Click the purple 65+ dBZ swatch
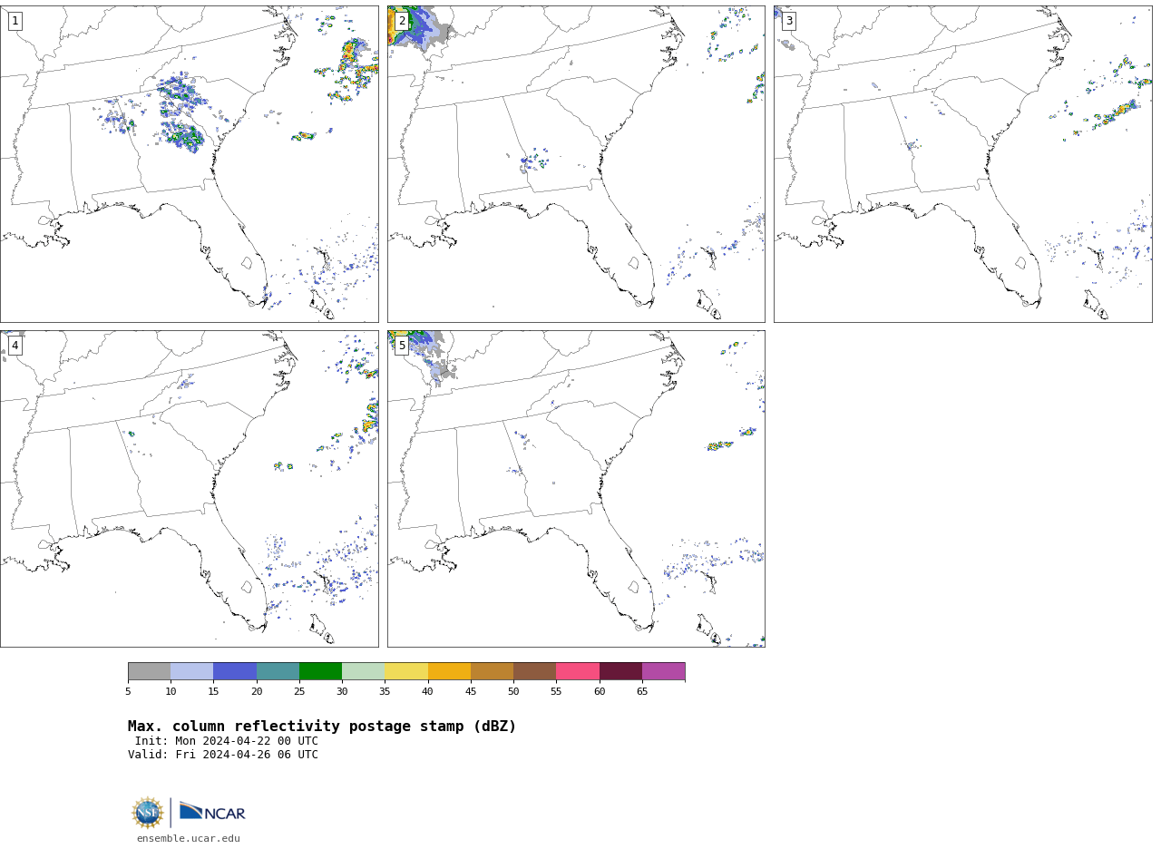Image resolution: width=1161 pixels, height=849 pixels. (x=663, y=671)
